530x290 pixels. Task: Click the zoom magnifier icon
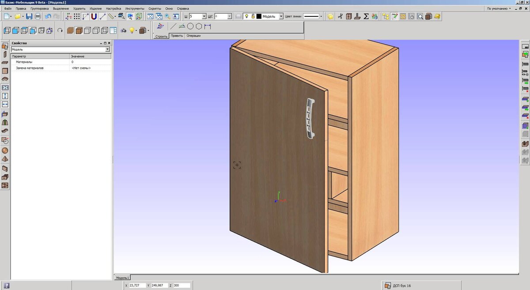(x=167, y=16)
